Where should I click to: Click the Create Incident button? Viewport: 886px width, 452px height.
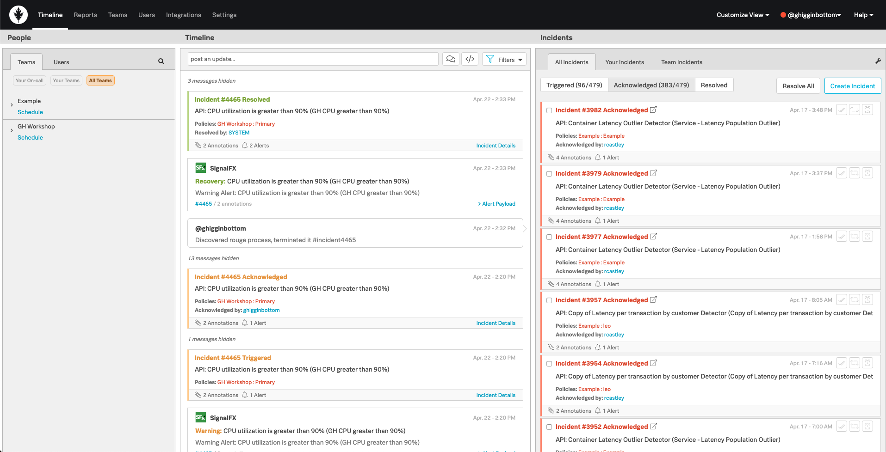(852, 86)
